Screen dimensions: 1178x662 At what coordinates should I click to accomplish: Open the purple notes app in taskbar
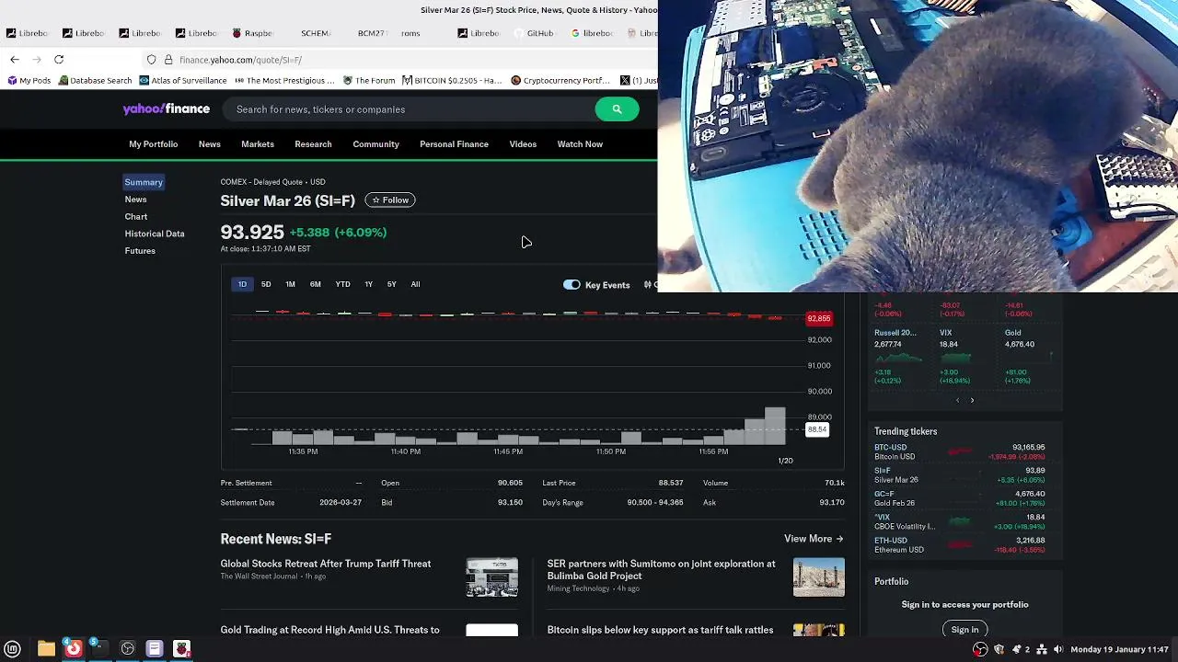(x=155, y=649)
